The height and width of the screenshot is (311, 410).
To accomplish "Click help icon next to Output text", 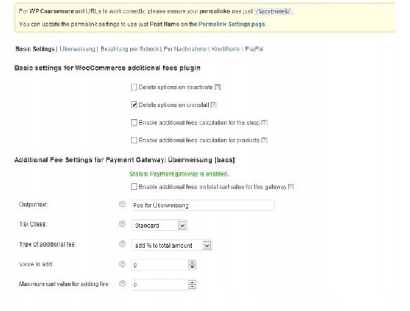I will point(123,206).
